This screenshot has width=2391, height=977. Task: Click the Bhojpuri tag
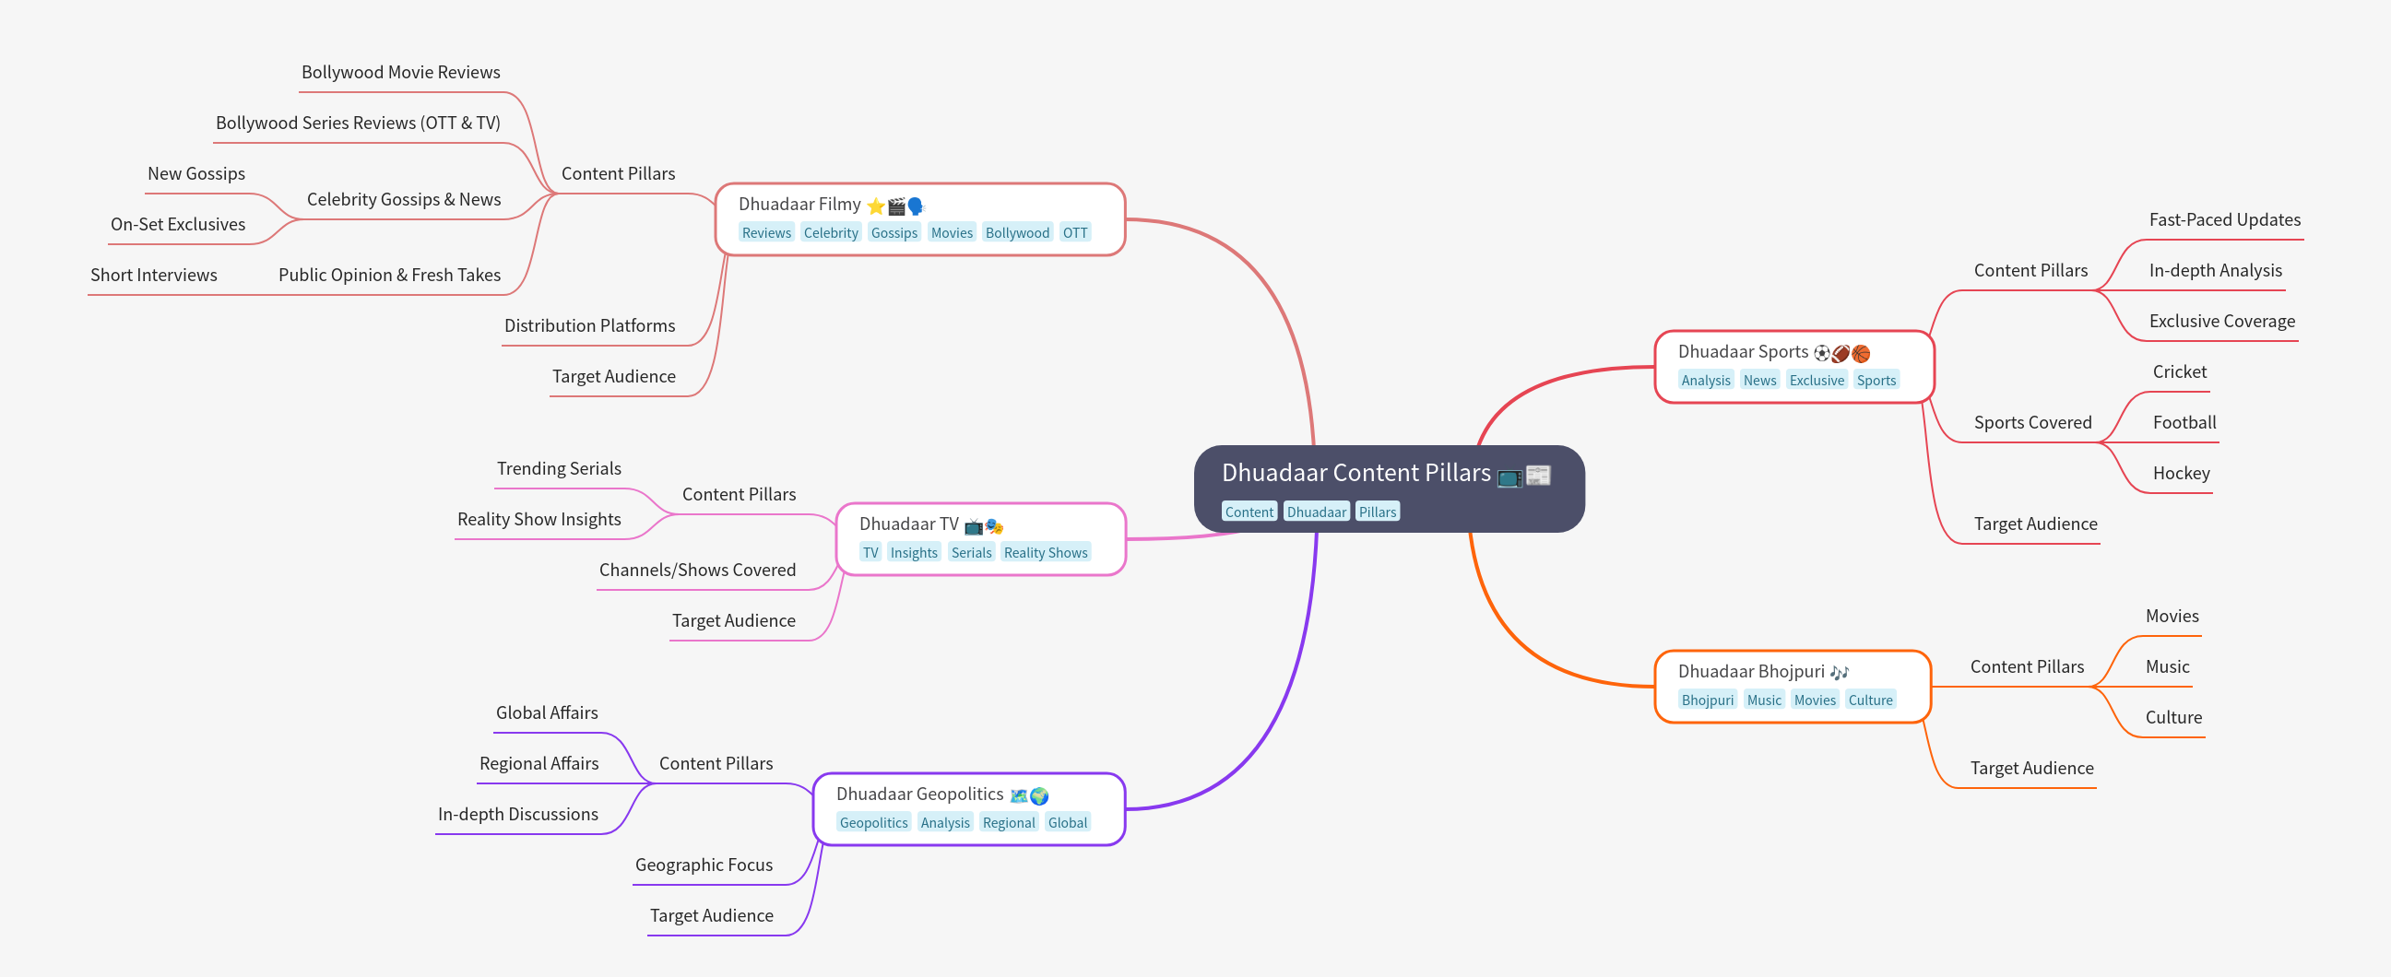(1707, 700)
